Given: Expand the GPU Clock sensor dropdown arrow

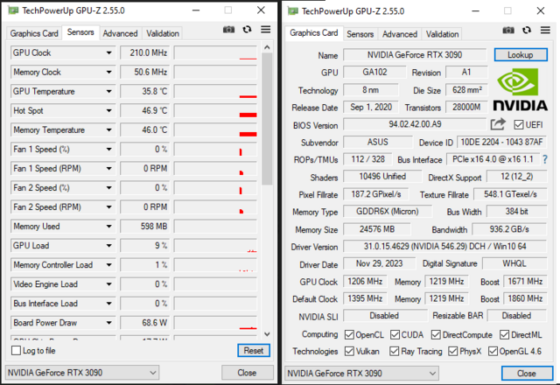Looking at the screenshot, I should 109,53.
